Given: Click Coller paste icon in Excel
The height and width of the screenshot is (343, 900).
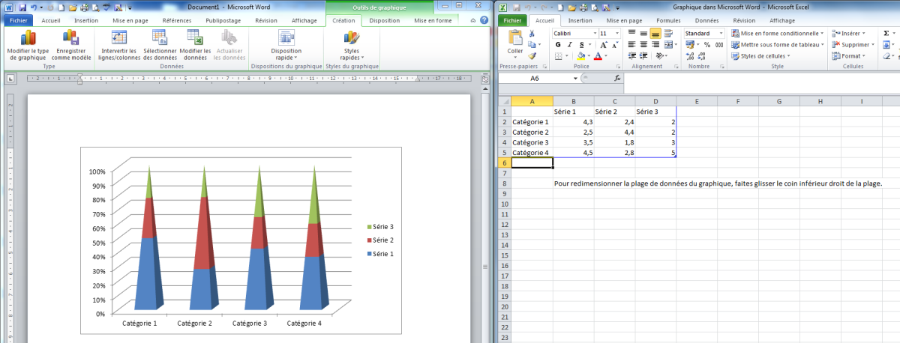Looking at the screenshot, I should (x=515, y=37).
